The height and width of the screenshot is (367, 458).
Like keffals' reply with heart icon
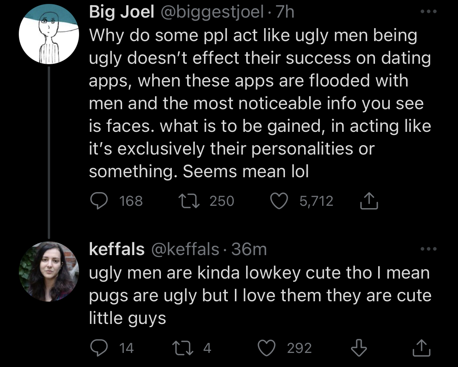pos(267,348)
